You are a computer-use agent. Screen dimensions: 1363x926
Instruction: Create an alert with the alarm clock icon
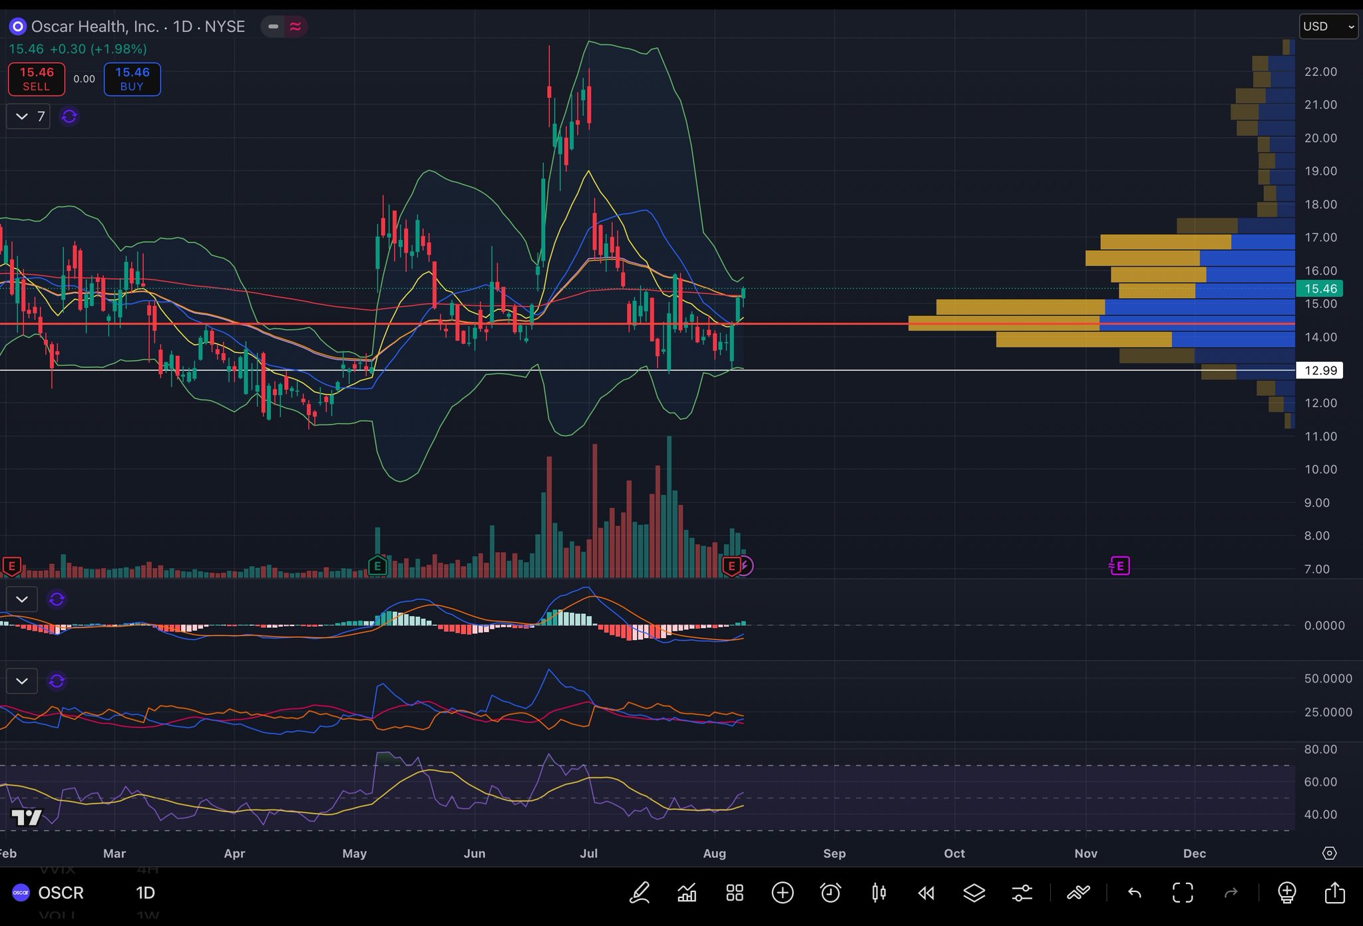pos(830,893)
